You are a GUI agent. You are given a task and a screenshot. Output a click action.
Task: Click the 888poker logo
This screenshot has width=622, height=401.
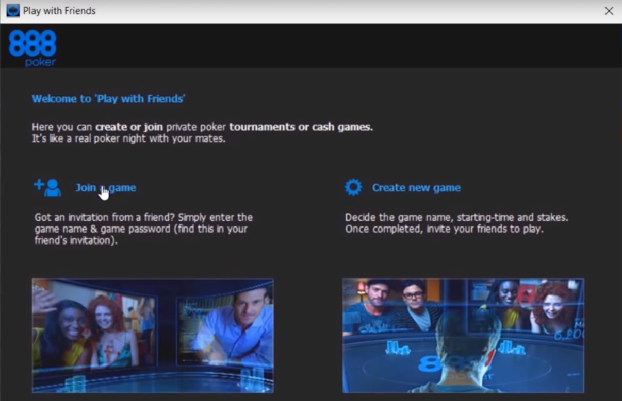pos(32,47)
